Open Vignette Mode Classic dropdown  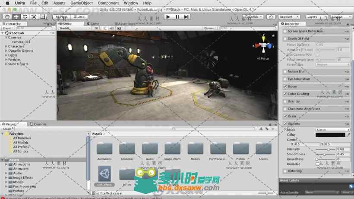tap(332, 130)
